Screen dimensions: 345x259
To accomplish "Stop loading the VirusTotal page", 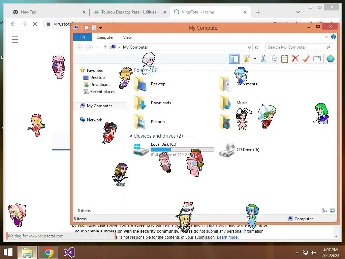I will click(35, 24).
